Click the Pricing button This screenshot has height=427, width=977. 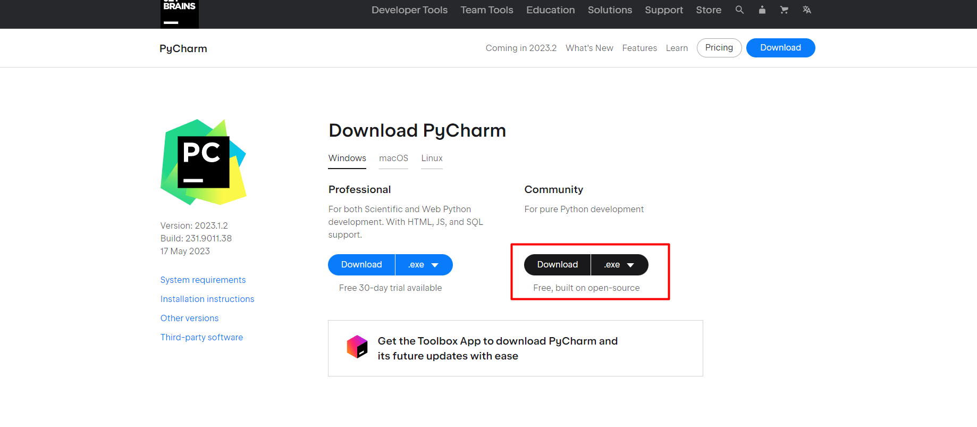coord(719,48)
